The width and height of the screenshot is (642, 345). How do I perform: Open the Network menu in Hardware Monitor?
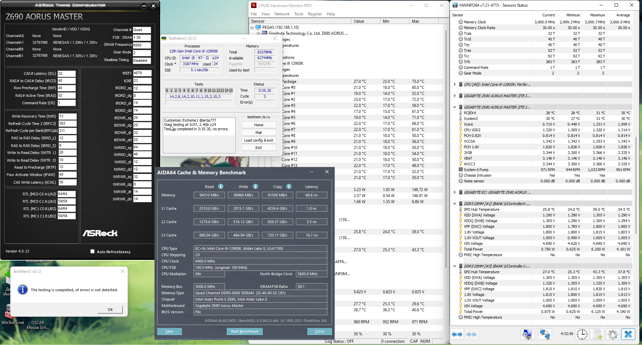click(282, 14)
